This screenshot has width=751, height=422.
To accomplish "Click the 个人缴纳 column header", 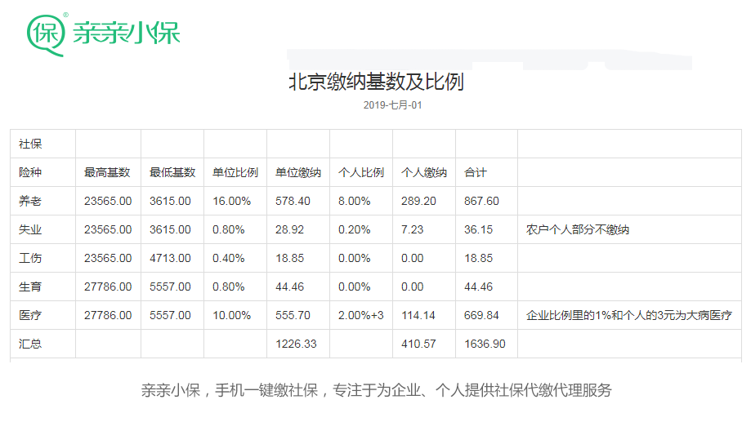I will (424, 172).
